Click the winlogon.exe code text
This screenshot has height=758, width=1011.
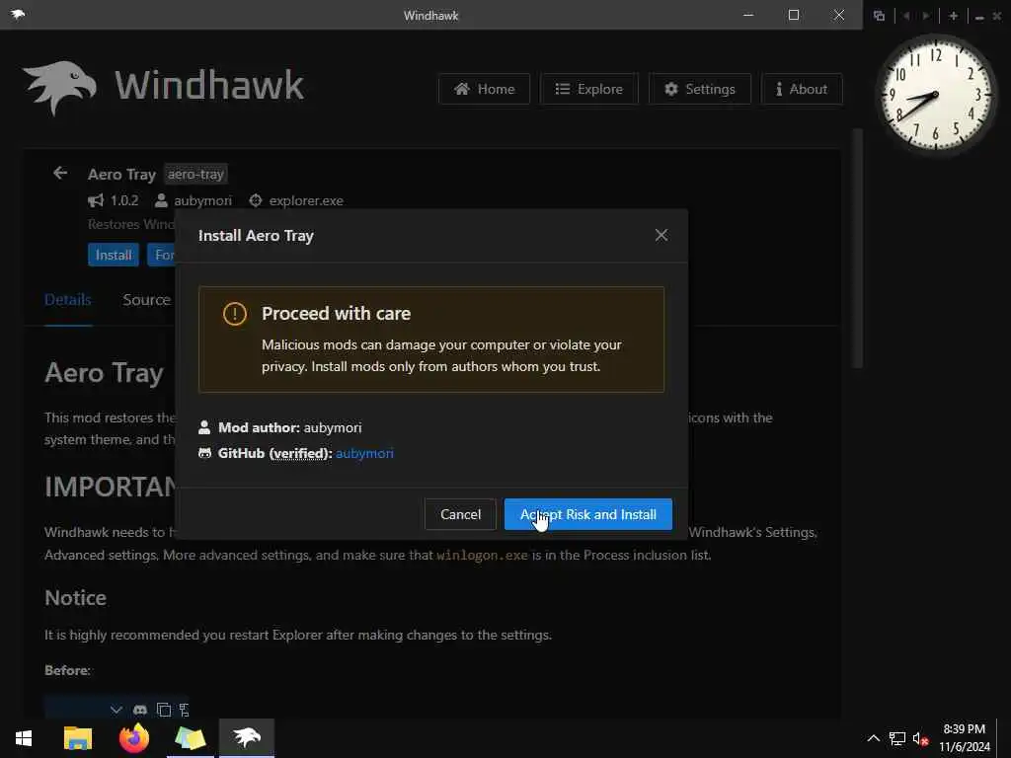[482, 555]
